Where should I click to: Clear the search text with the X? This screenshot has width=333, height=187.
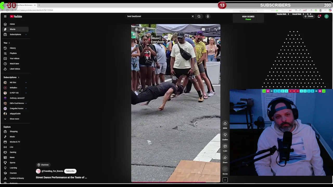coord(193,16)
